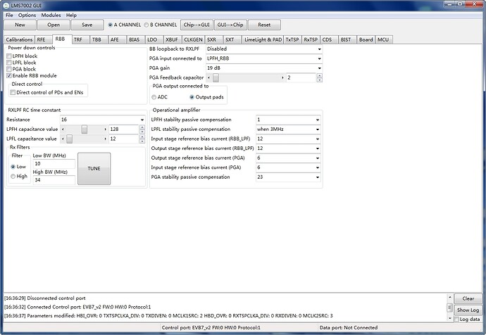Open the File menu
Image resolution: width=486 pixels, height=335 pixels.
(x=9, y=15)
